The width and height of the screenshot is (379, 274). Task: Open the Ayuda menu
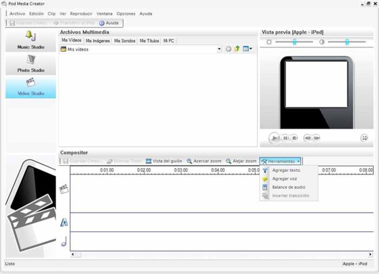tap(146, 14)
